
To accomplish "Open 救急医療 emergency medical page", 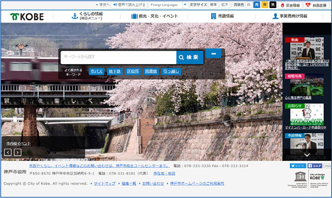I will pyautogui.click(x=317, y=5).
